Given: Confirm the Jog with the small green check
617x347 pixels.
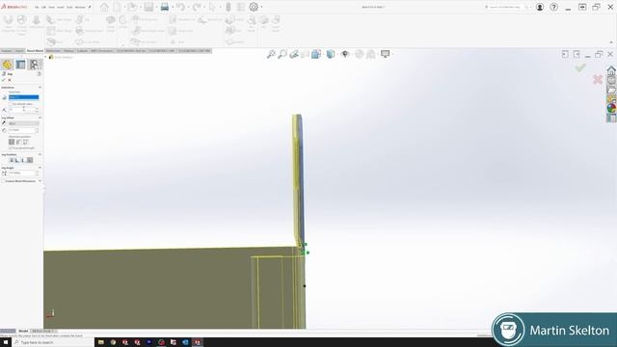Looking at the screenshot, I should click(x=4, y=80).
